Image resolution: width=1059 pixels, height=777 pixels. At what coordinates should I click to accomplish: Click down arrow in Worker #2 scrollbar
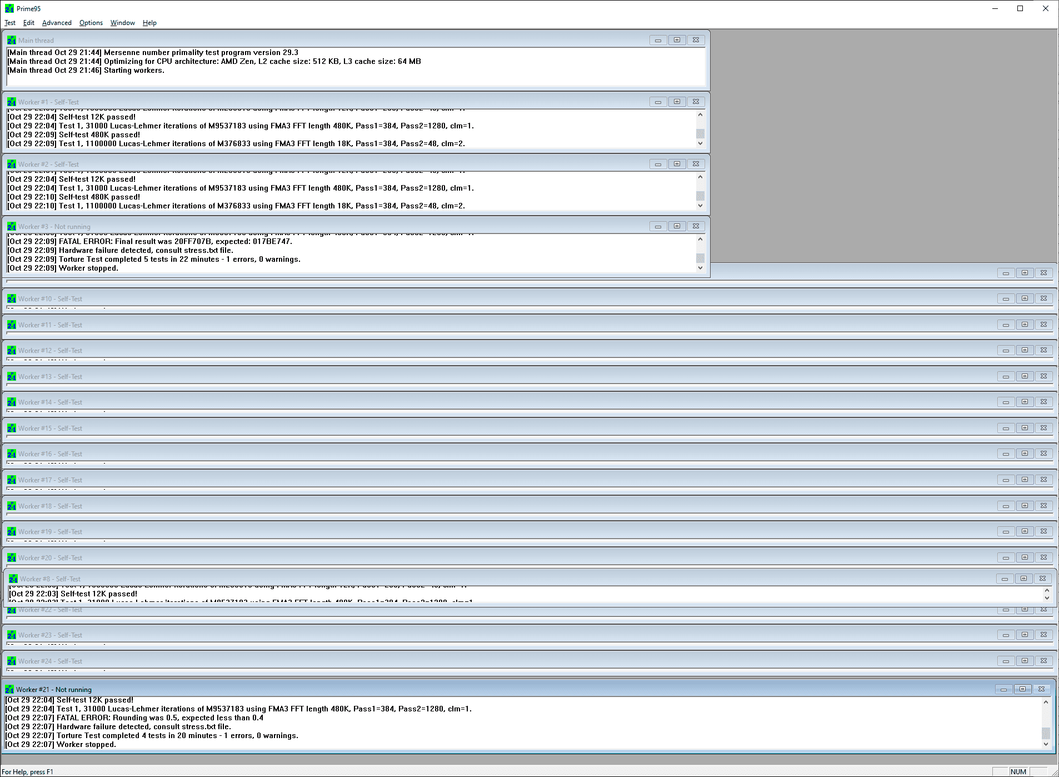point(700,206)
